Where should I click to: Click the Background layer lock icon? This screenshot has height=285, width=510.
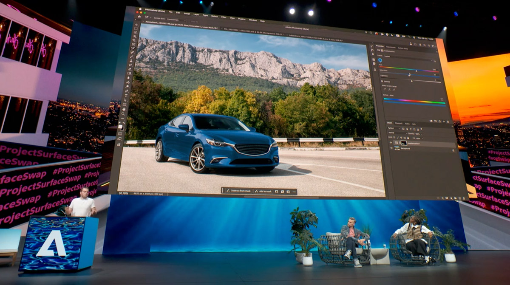coord(453,150)
